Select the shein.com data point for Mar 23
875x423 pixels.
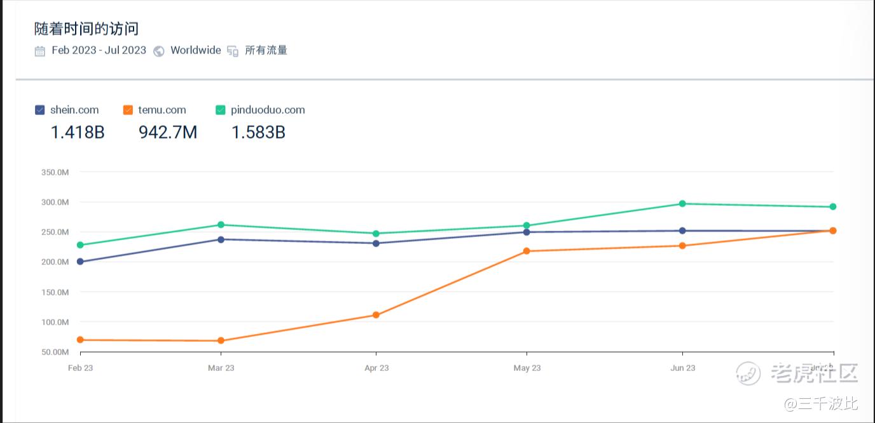pos(221,239)
